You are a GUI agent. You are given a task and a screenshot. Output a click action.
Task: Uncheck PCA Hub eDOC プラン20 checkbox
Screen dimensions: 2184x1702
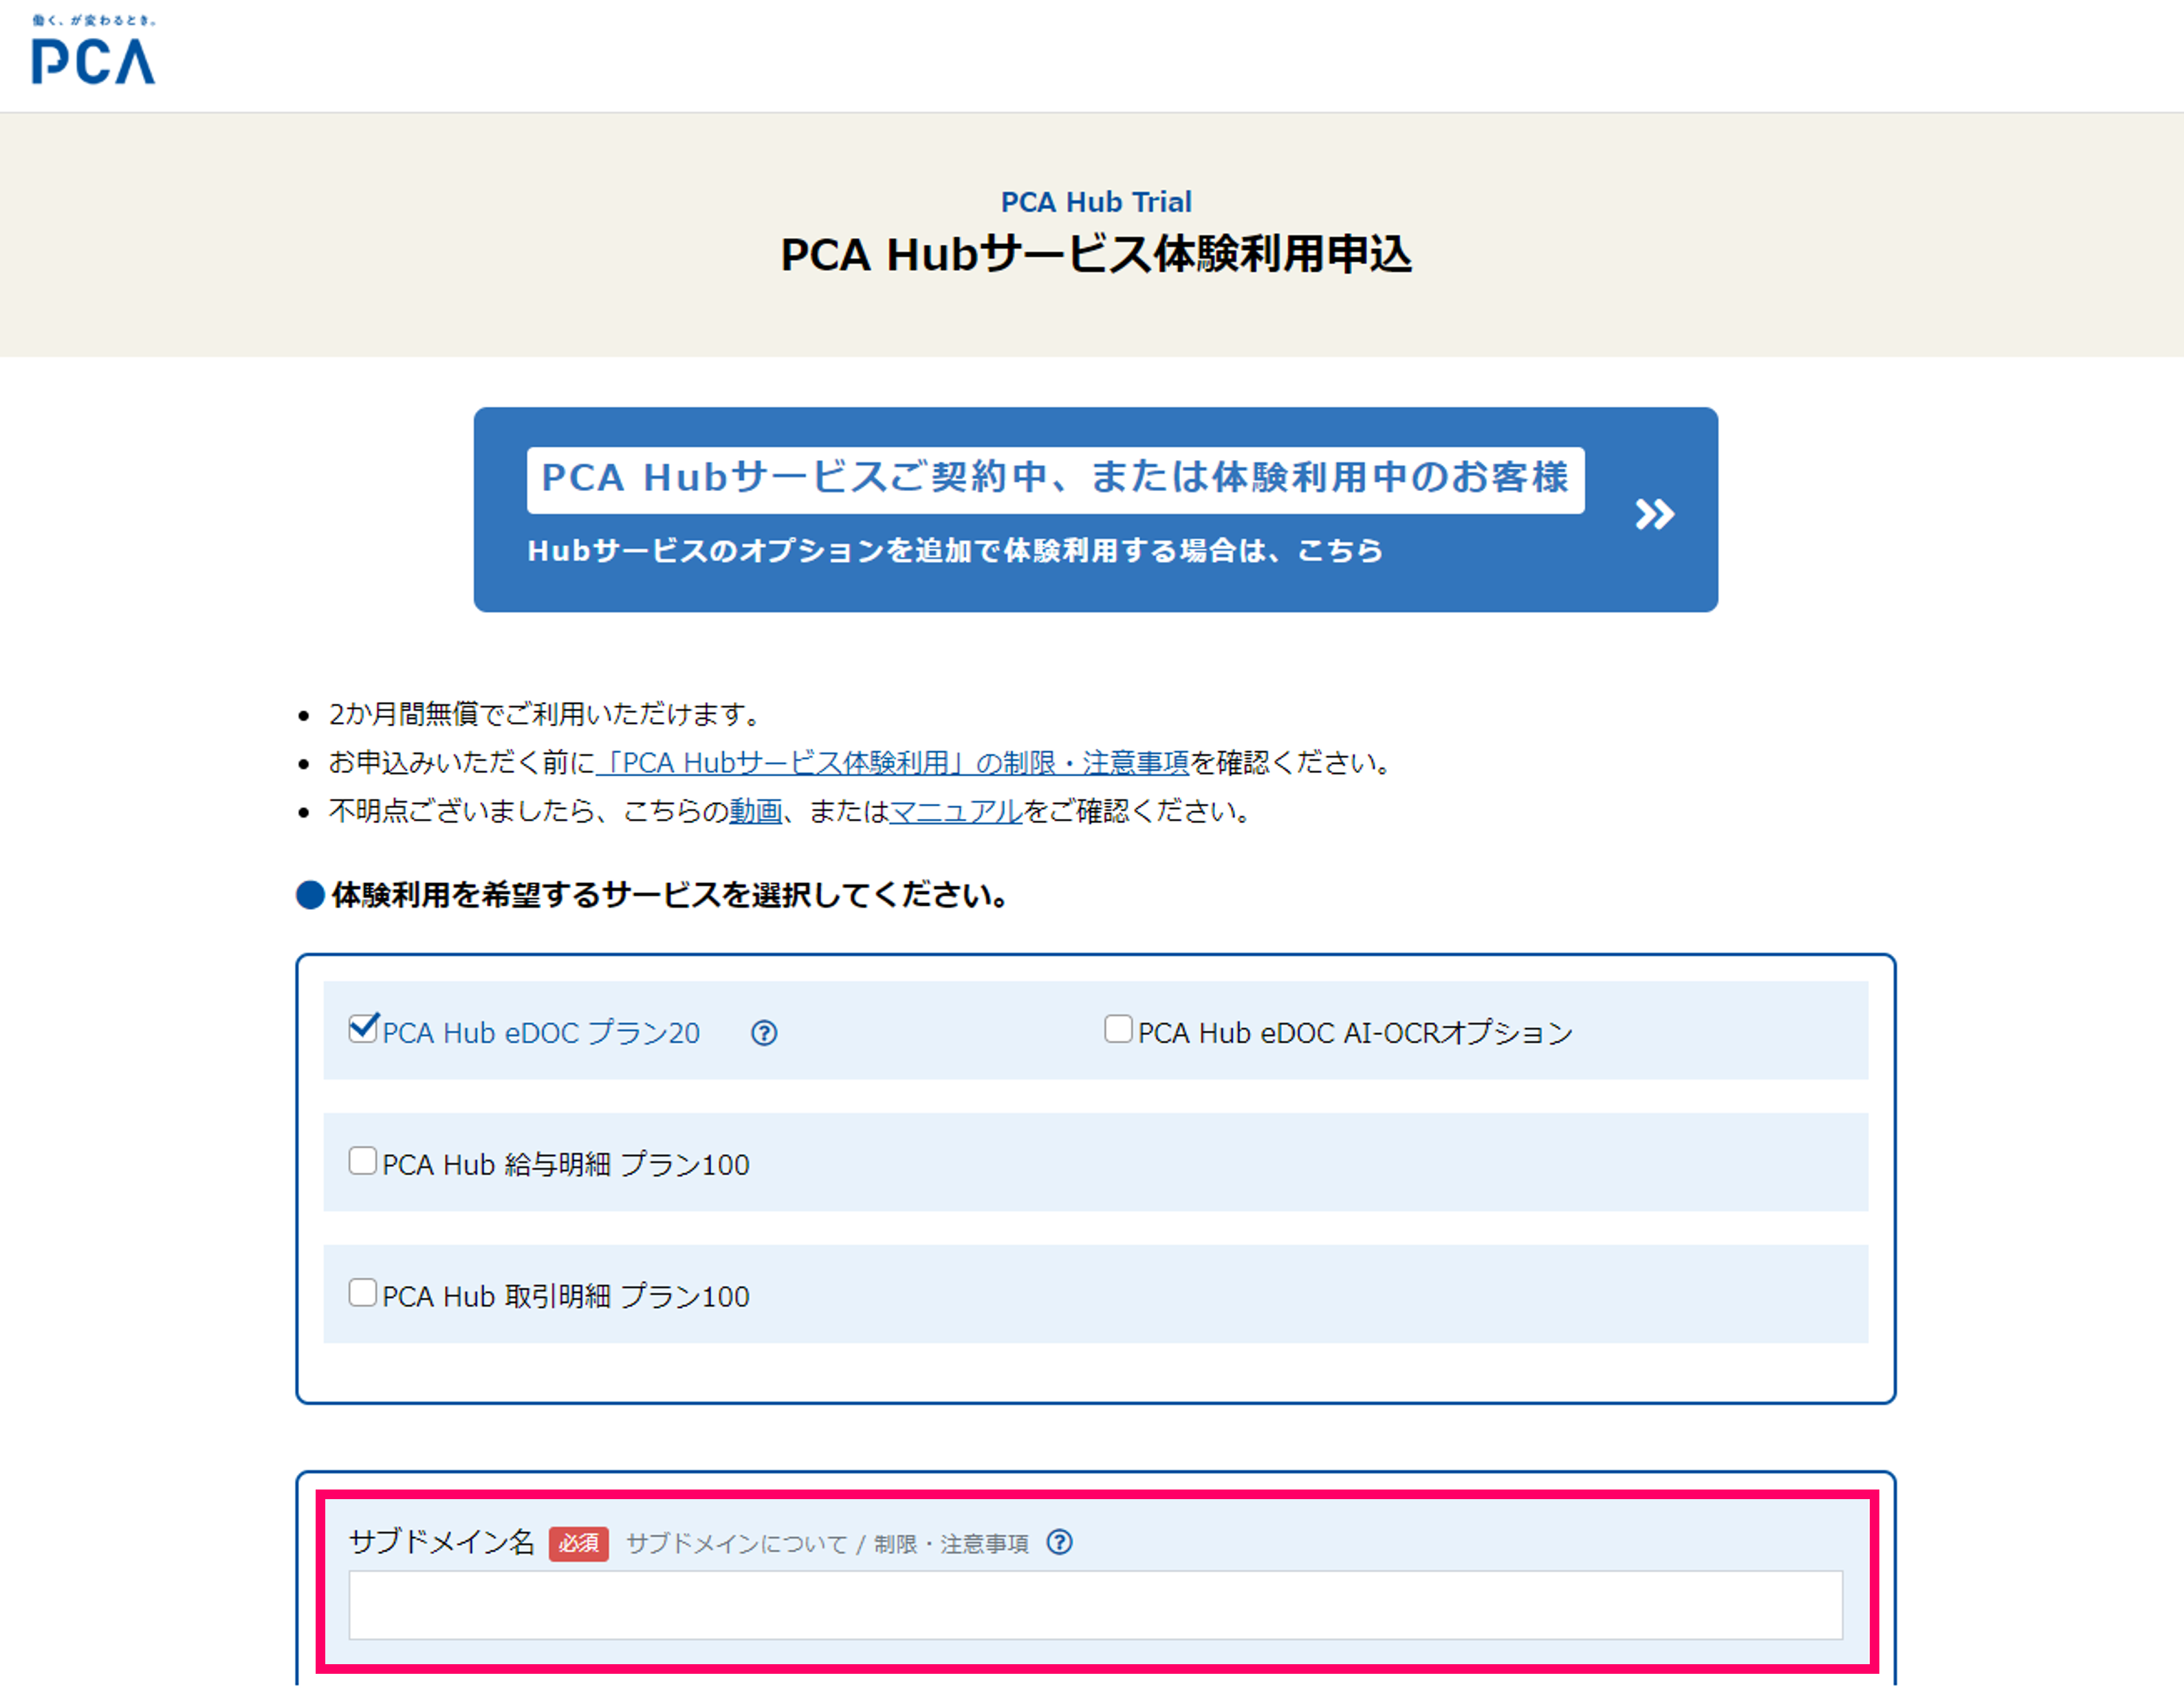(x=362, y=1029)
